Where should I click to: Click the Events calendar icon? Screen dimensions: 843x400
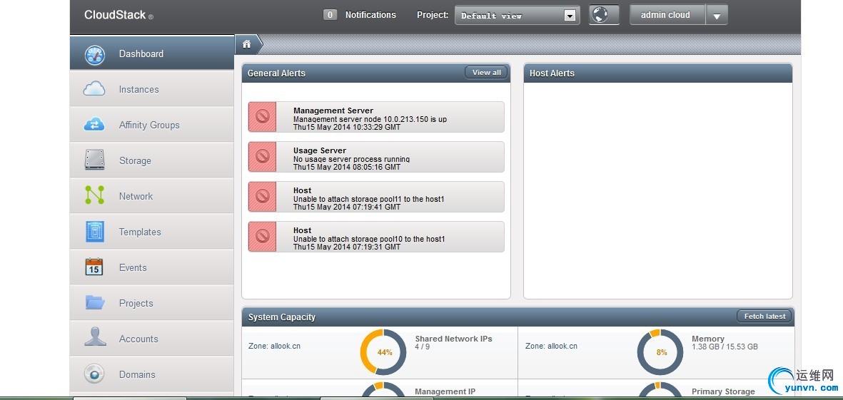pos(94,267)
